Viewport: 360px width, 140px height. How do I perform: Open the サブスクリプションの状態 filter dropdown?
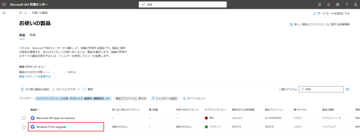(x=73, y=98)
